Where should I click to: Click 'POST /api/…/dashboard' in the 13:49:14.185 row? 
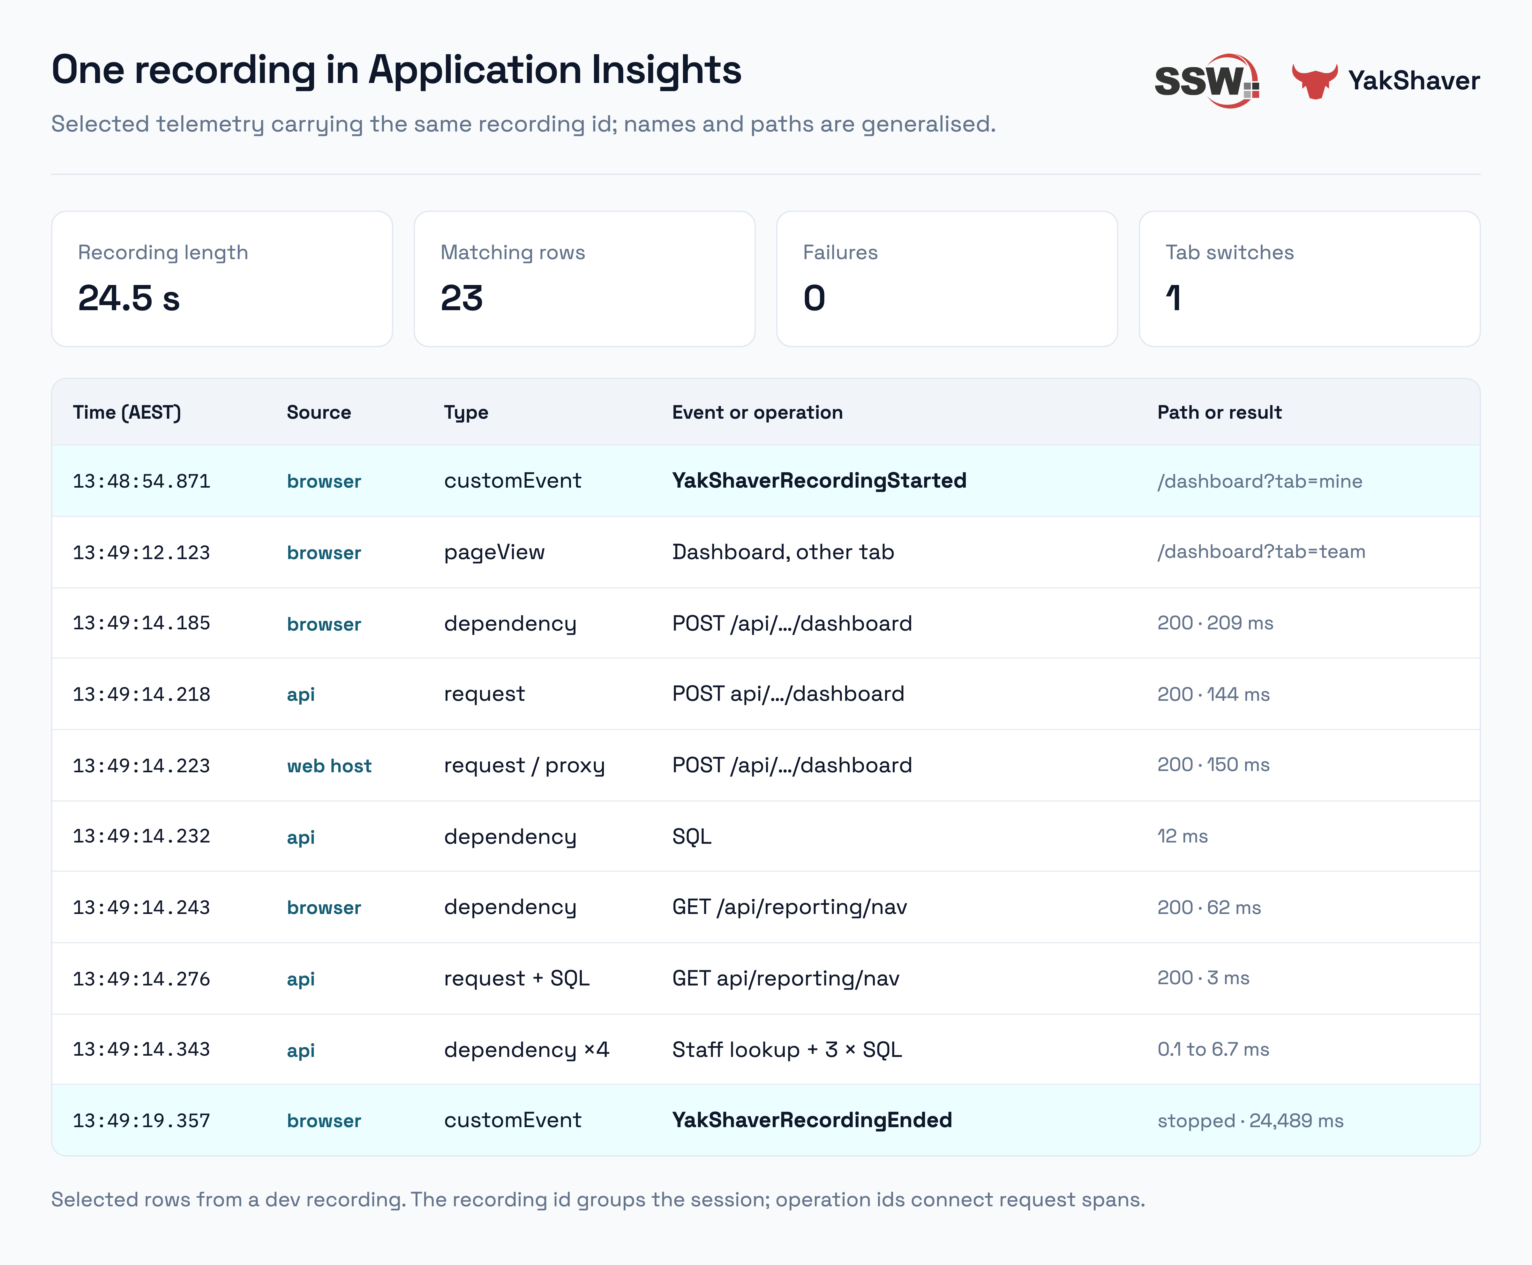point(792,624)
